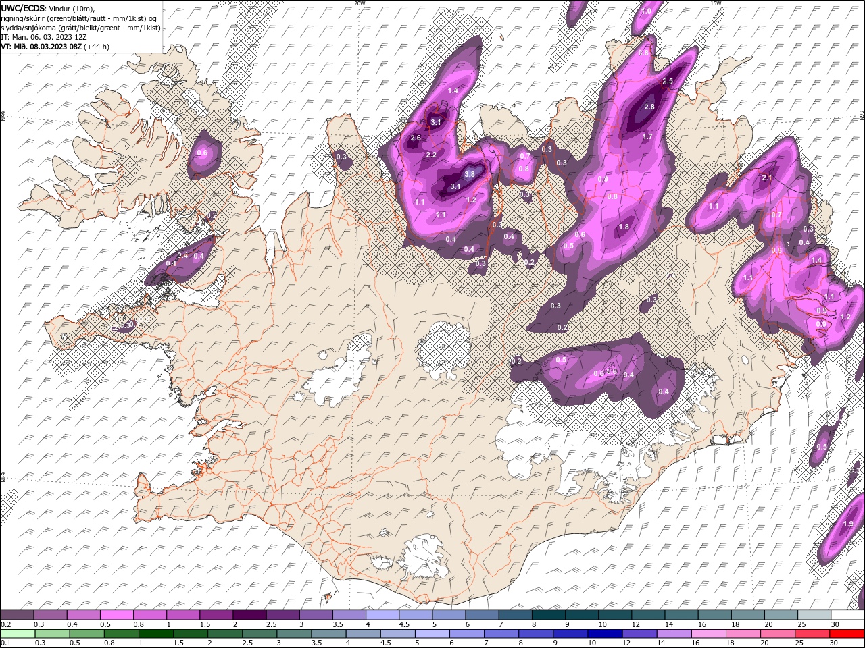Screen dimensions: 865x648
Task: Click the '15W' longitude label
Action: click(x=716, y=3)
